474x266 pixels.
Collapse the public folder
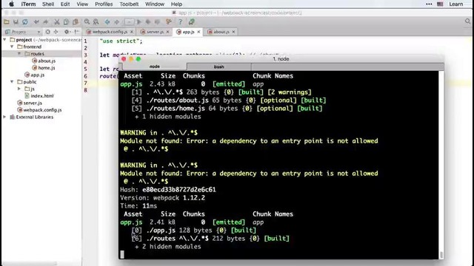(x=12, y=82)
